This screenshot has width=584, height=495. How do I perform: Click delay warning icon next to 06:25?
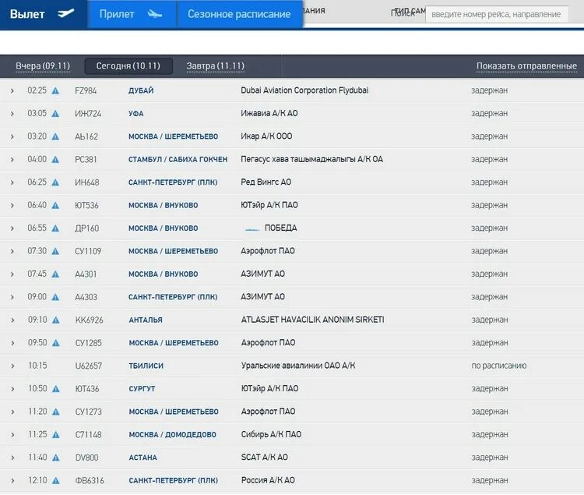[55, 182]
